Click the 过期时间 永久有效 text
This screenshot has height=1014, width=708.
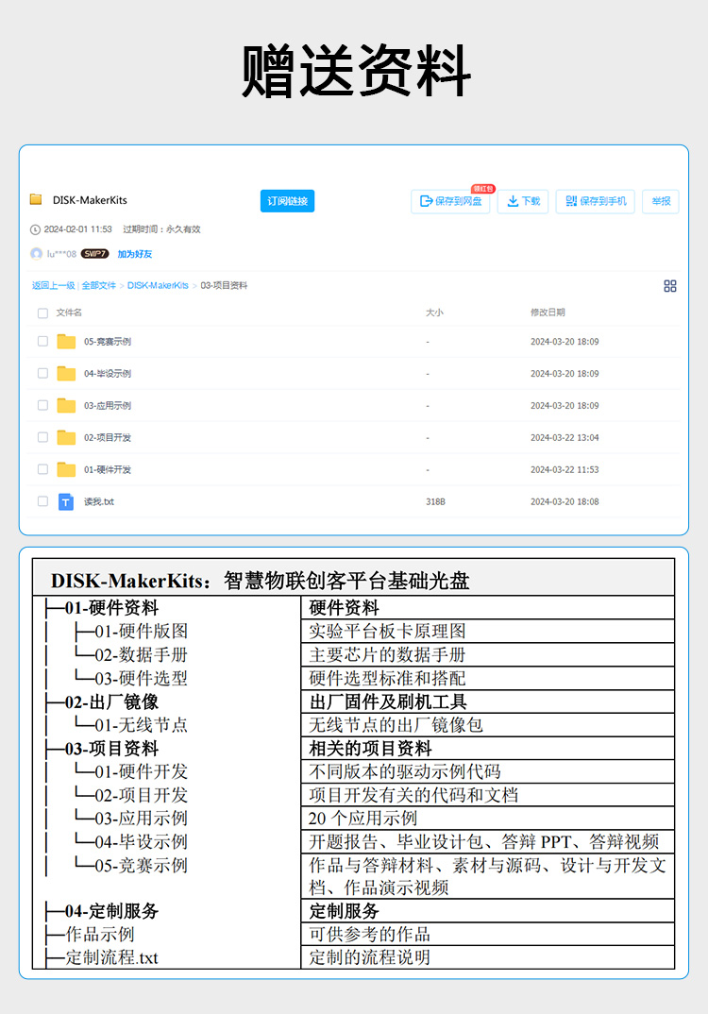click(161, 228)
